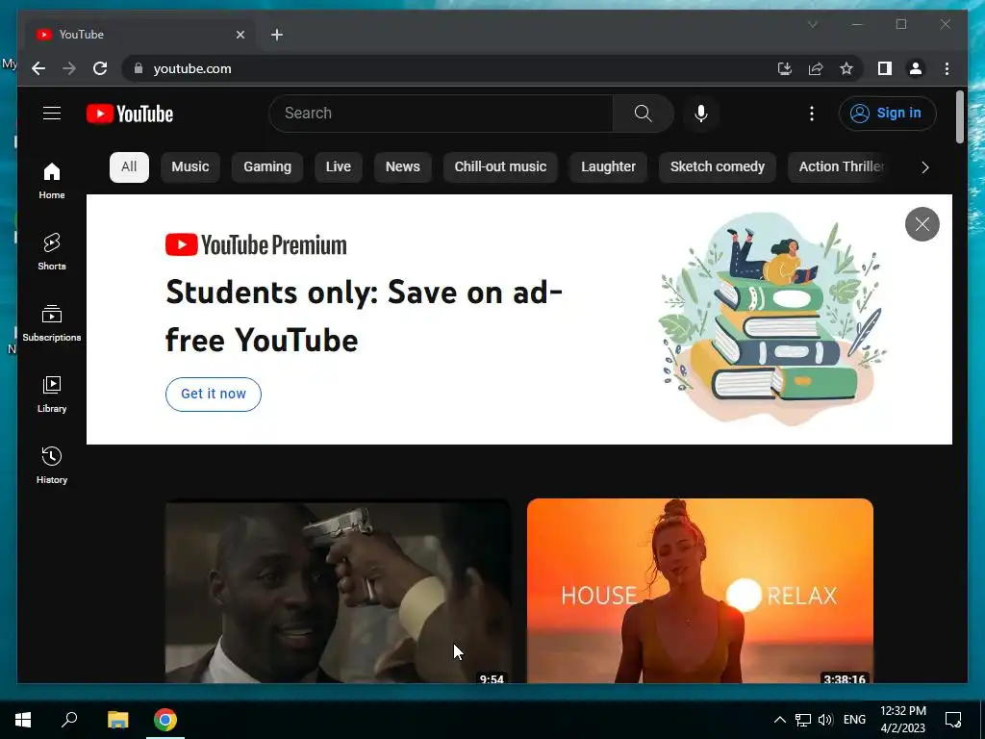Select the Sketch comedy chip

[717, 167]
